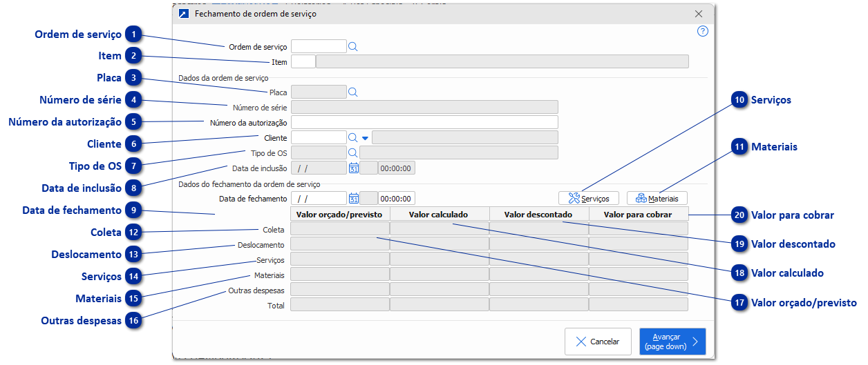The width and height of the screenshot is (868, 365).
Task: Open calendar for Data de fechamento
Action: tap(354, 199)
